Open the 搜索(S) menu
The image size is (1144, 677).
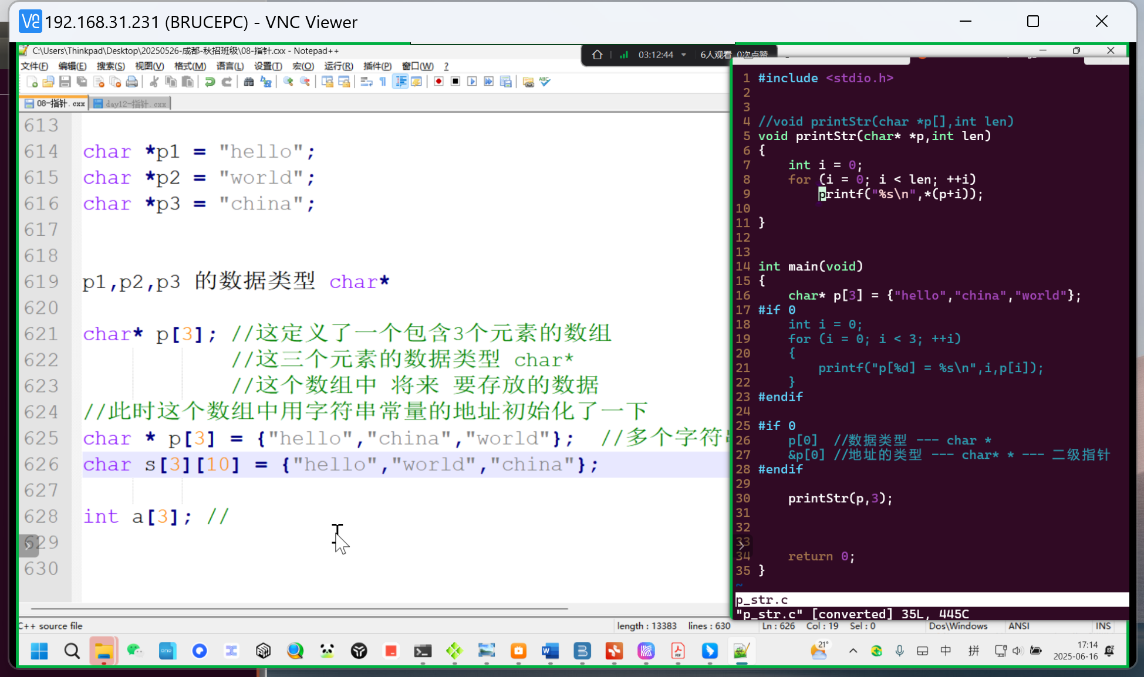pyautogui.click(x=111, y=66)
